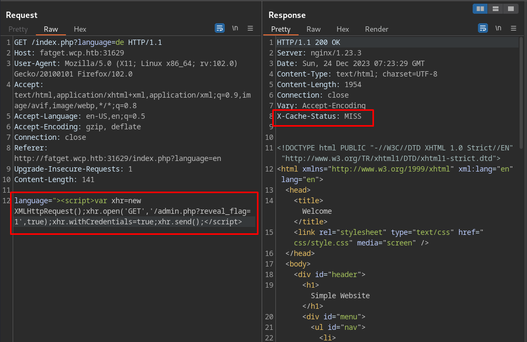Click the X-Cache-Status: MISS header
Image resolution: width=527 pixels, height=342 pixels.
319,116
